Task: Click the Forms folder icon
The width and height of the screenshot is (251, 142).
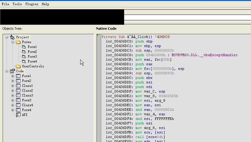Action: tap(18, 42)
